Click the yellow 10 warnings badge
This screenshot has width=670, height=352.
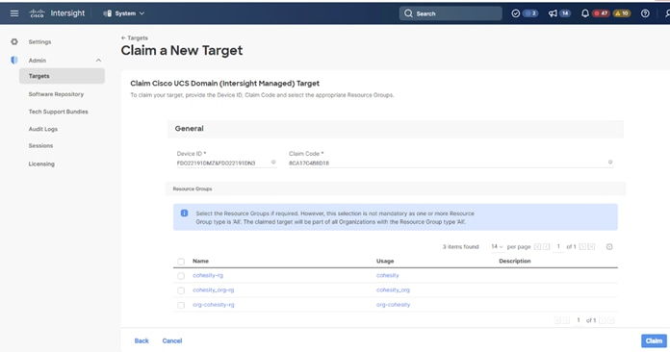[621, 13]
